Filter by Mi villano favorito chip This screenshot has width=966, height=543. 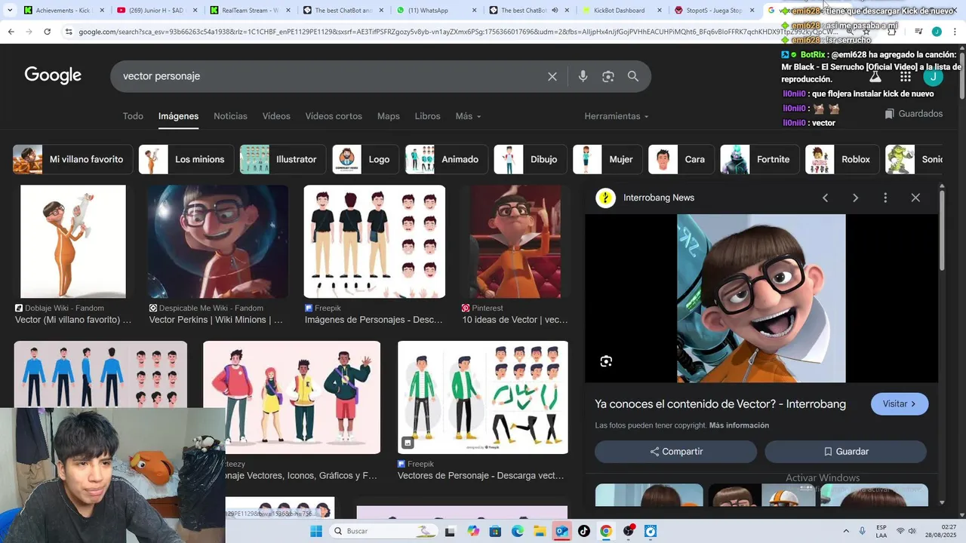click(72, 159)
